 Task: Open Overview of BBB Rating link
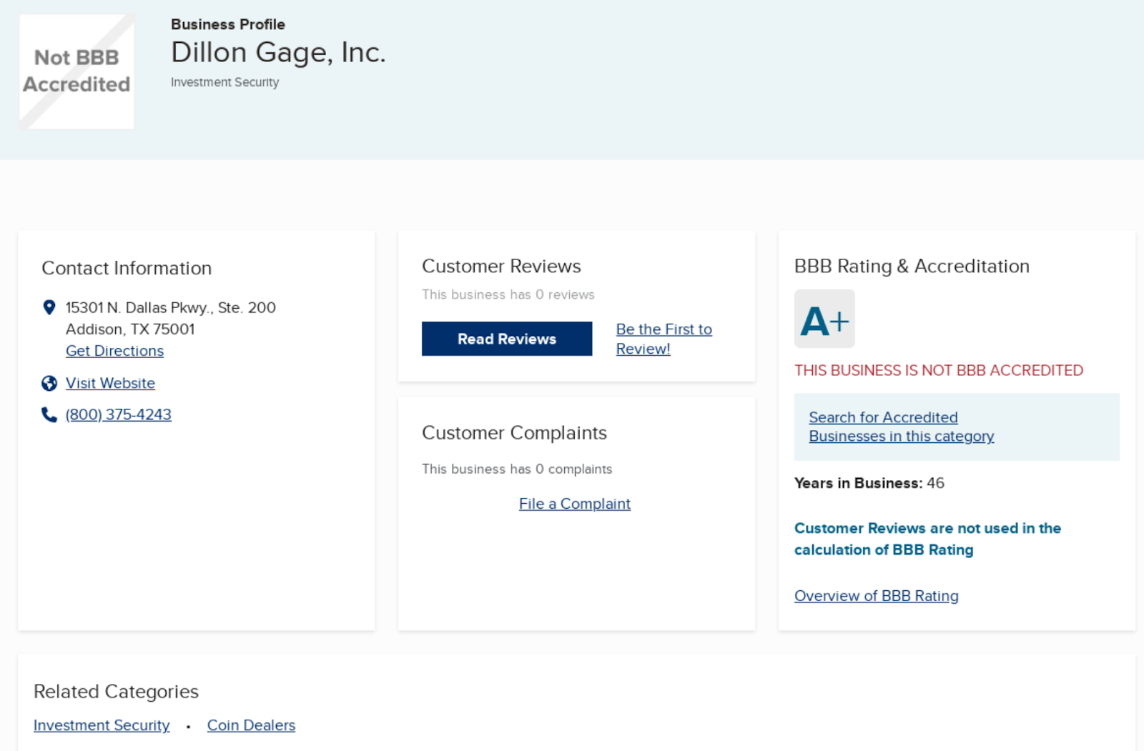click(x=877, y=596)
